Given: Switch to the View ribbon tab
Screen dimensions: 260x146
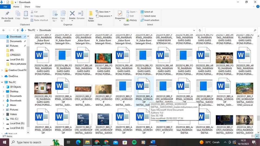Looking at the screenshot, I should click(x=38, y=7).
